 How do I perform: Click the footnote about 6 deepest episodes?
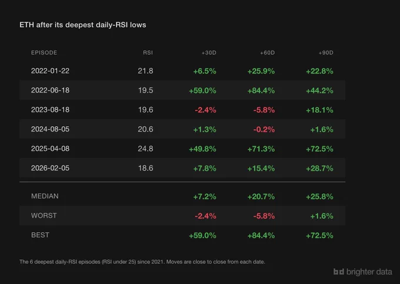pyautogui.click(x=142, y=262)
